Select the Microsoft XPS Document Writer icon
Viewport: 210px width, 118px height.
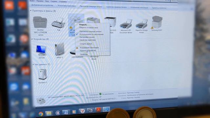[x=126, y=24]
